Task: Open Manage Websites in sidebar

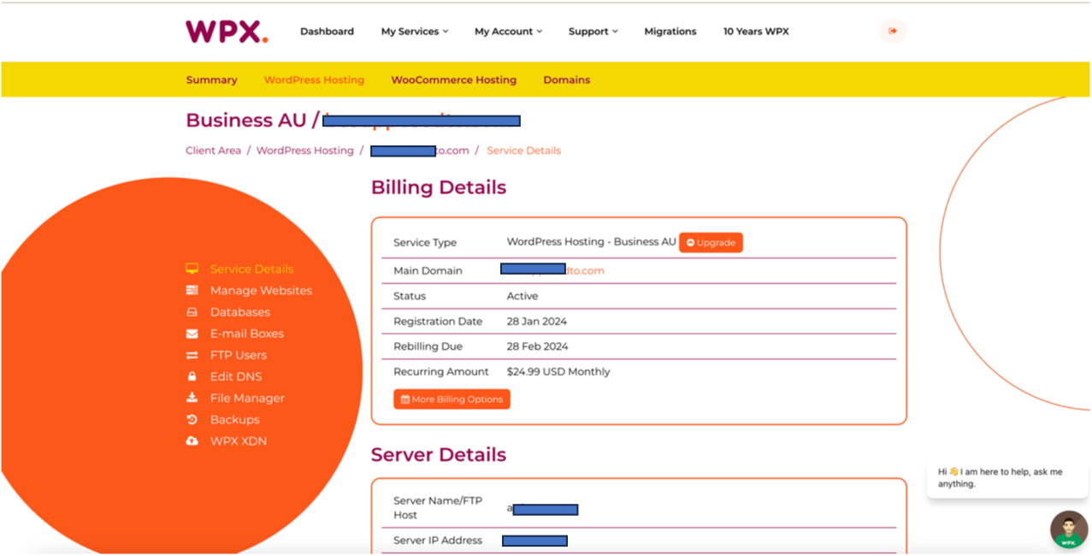Action: [x=261, y=291]
